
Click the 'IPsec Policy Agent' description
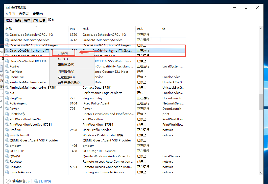[x=96, y=103]
